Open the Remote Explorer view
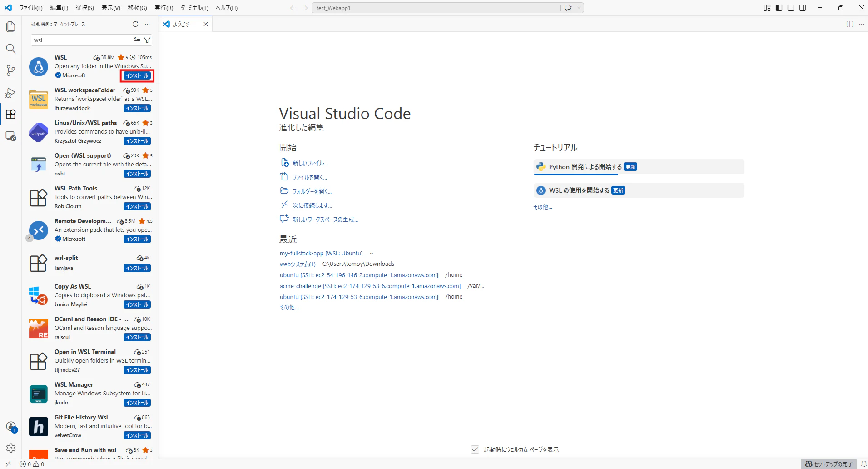 (x=11, y=136)
